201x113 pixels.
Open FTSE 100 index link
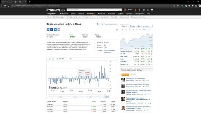[123, 62]
